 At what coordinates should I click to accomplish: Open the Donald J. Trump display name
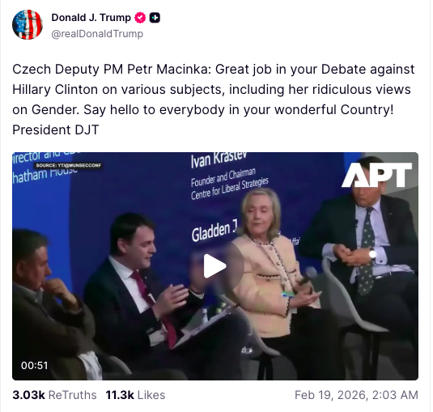click(91, 18)
